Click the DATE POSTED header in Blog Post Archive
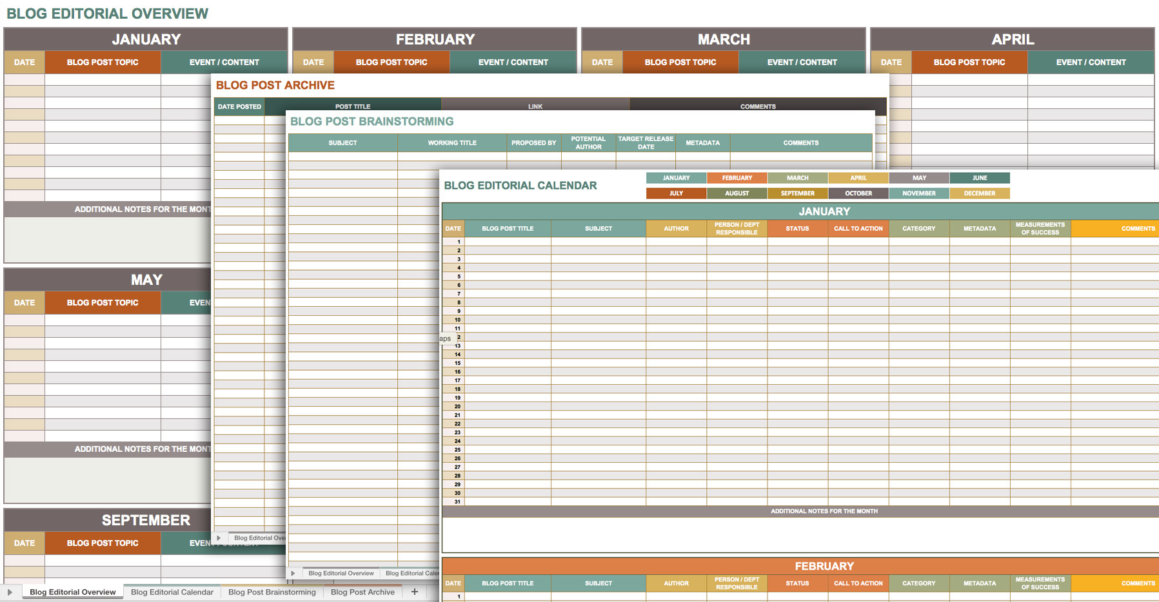 (x=239, y=106)
